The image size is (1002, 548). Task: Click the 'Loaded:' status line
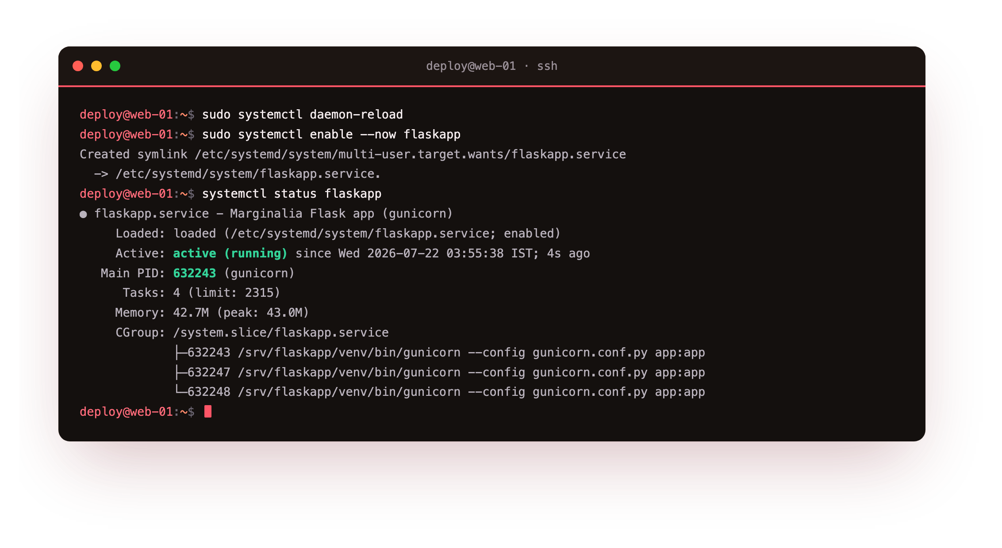[x=338, y=234]
